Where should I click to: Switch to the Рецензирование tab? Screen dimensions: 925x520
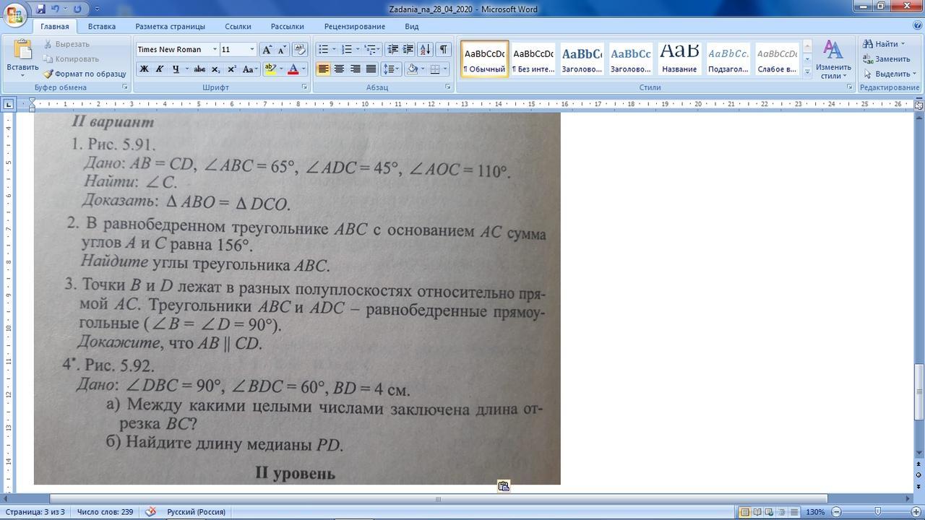(x=354, y=26)
